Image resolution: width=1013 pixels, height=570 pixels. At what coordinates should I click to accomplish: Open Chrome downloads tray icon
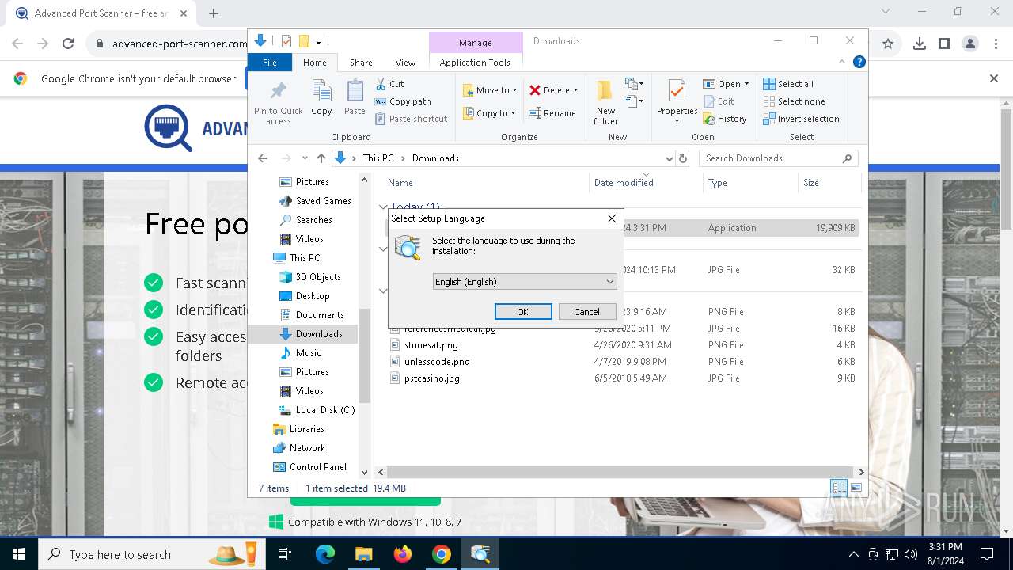(919, 44)
